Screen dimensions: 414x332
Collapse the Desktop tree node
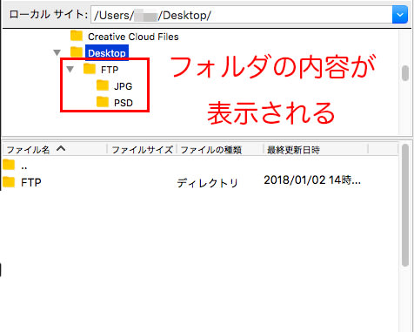[57, 53]
